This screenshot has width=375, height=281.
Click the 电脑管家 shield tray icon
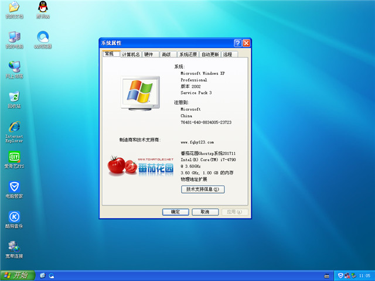tap(340, 276)
